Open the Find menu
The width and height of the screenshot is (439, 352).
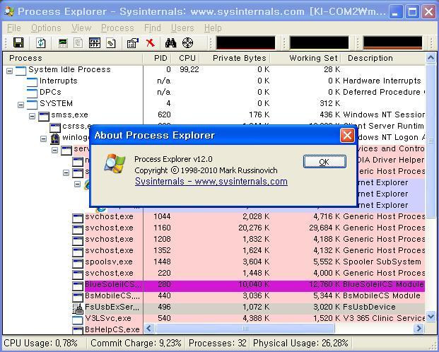[153, 28]
